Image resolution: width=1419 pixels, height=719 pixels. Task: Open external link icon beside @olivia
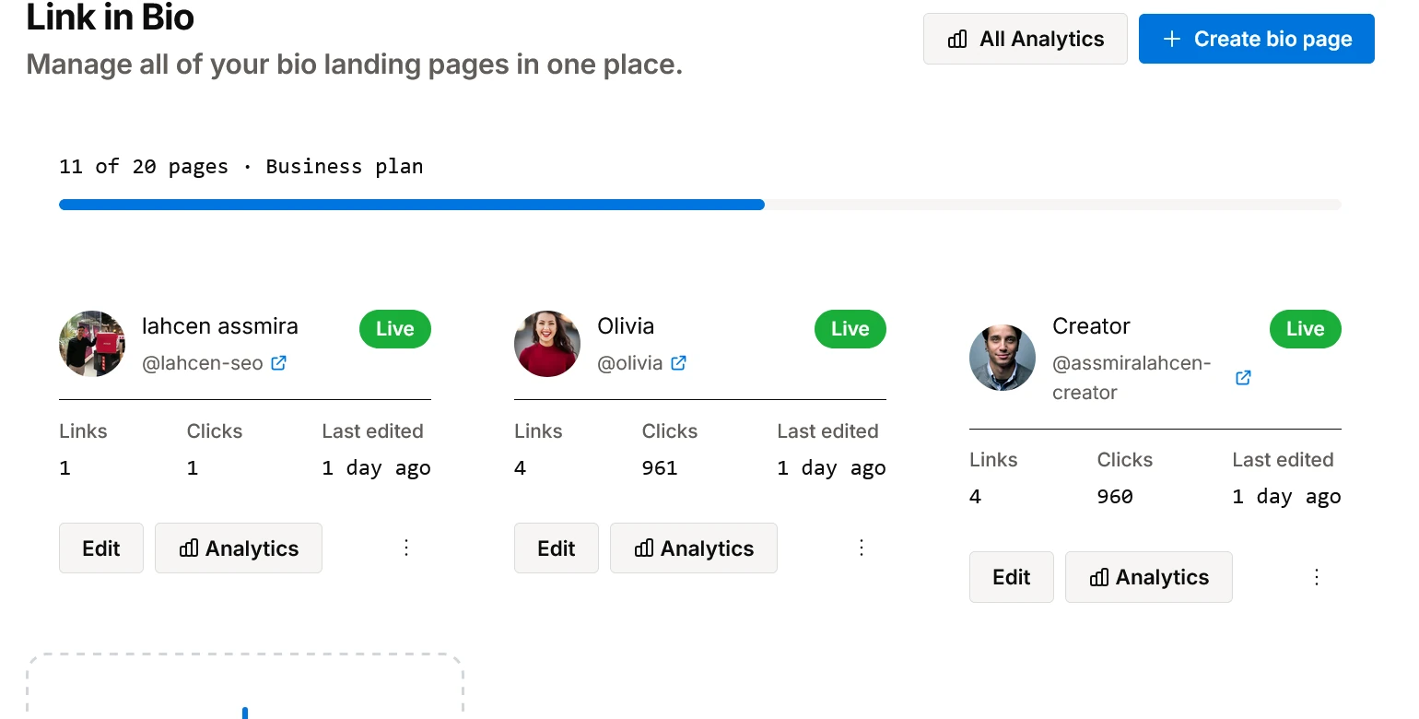(x=678, y=363)
